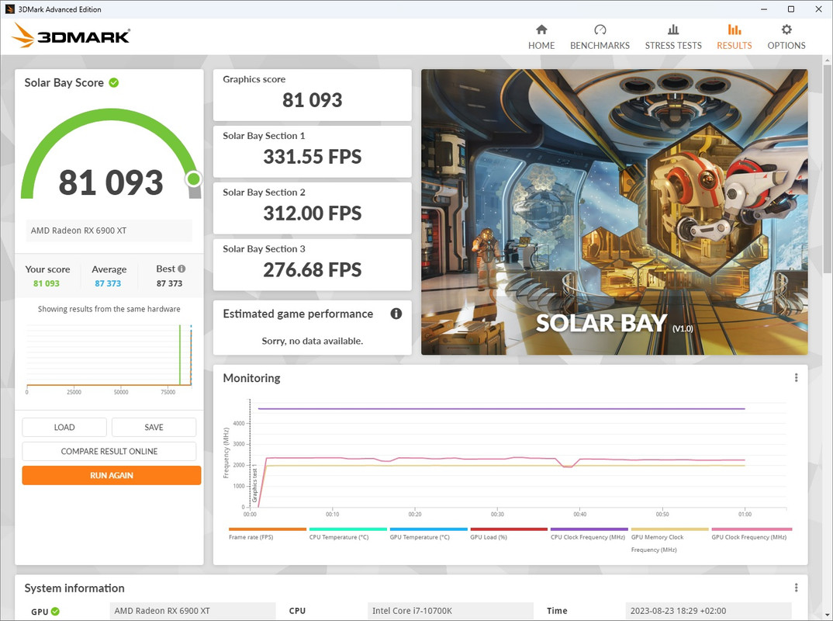Toggle the CPU Clock Frequency (MHz) legend series
The height and width of the screenshot is (621, 833).
coord(589,534)
